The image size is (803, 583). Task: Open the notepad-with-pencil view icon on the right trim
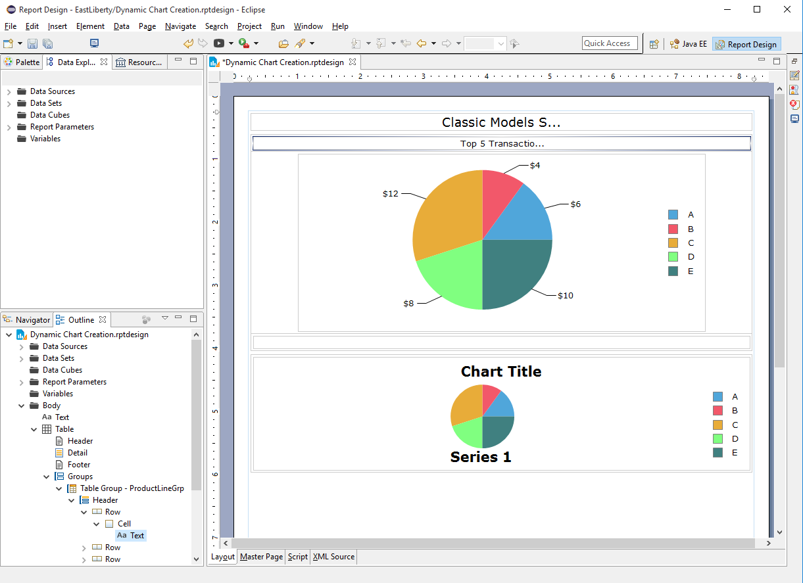pos(794,76)
